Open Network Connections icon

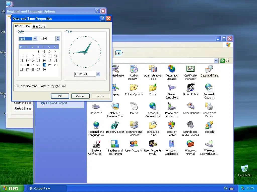153,110
